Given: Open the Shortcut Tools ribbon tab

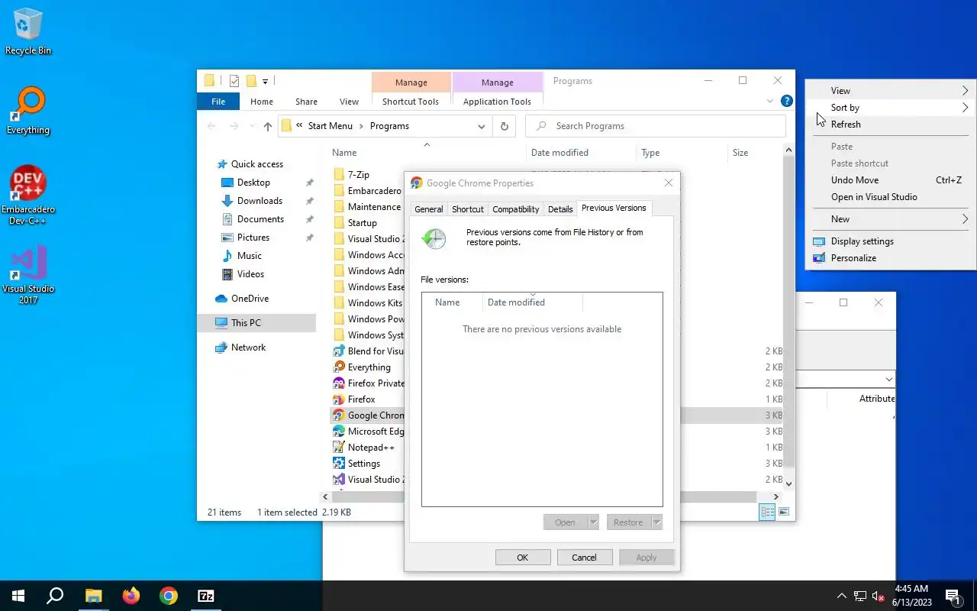Looking at the screenshot, I should pyautogui.click(x=411, y=102).
